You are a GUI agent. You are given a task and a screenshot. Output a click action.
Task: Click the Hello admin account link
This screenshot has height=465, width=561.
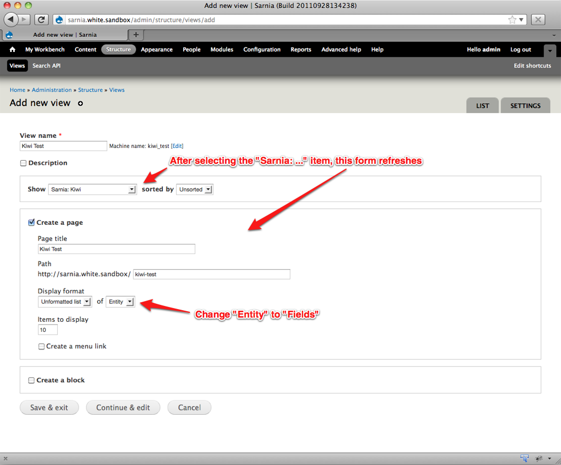tap(484, 49)
